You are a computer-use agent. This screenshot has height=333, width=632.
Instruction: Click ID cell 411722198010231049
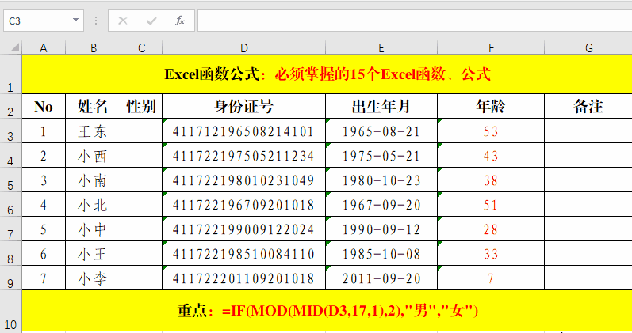pos(244,180)
